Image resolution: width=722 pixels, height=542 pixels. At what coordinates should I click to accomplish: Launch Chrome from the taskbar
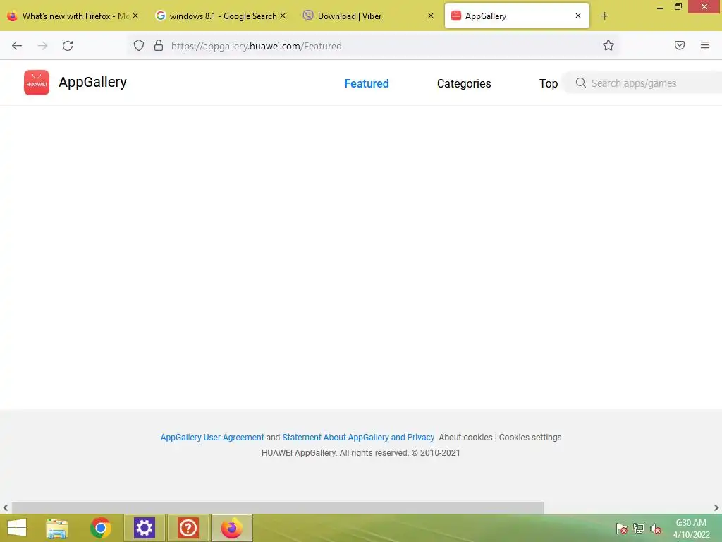100,528
